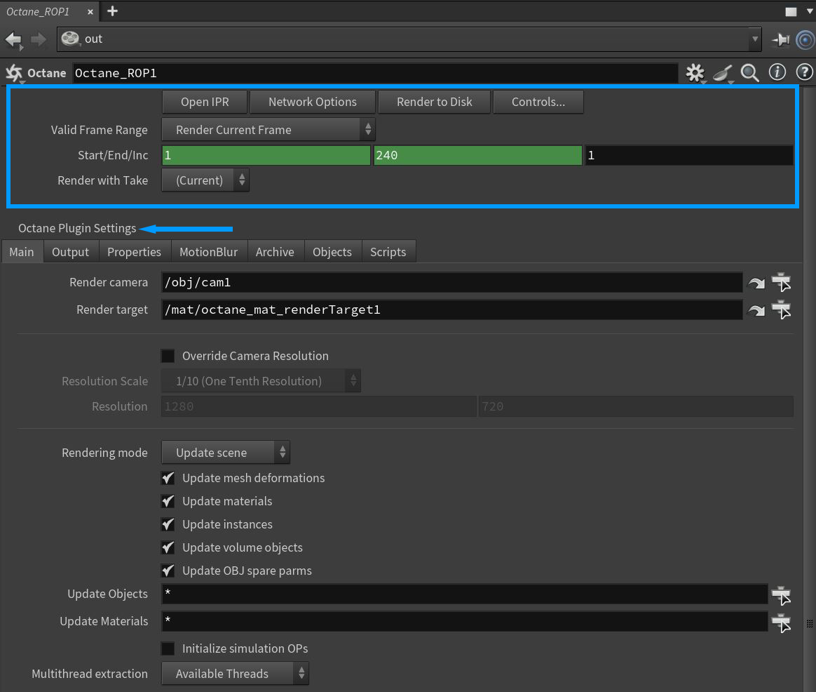Click the magnifier search parameters icon
This screenshot has height=692, width=816.
point(749,72)
